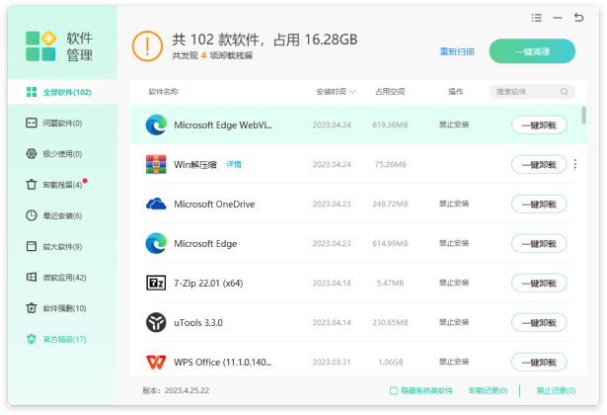Click the WPS Office app icon

(156, 362)
